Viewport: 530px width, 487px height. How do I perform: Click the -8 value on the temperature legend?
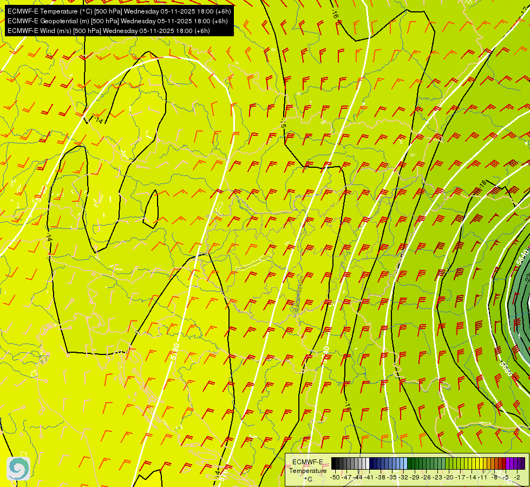[x=494, y=477]
